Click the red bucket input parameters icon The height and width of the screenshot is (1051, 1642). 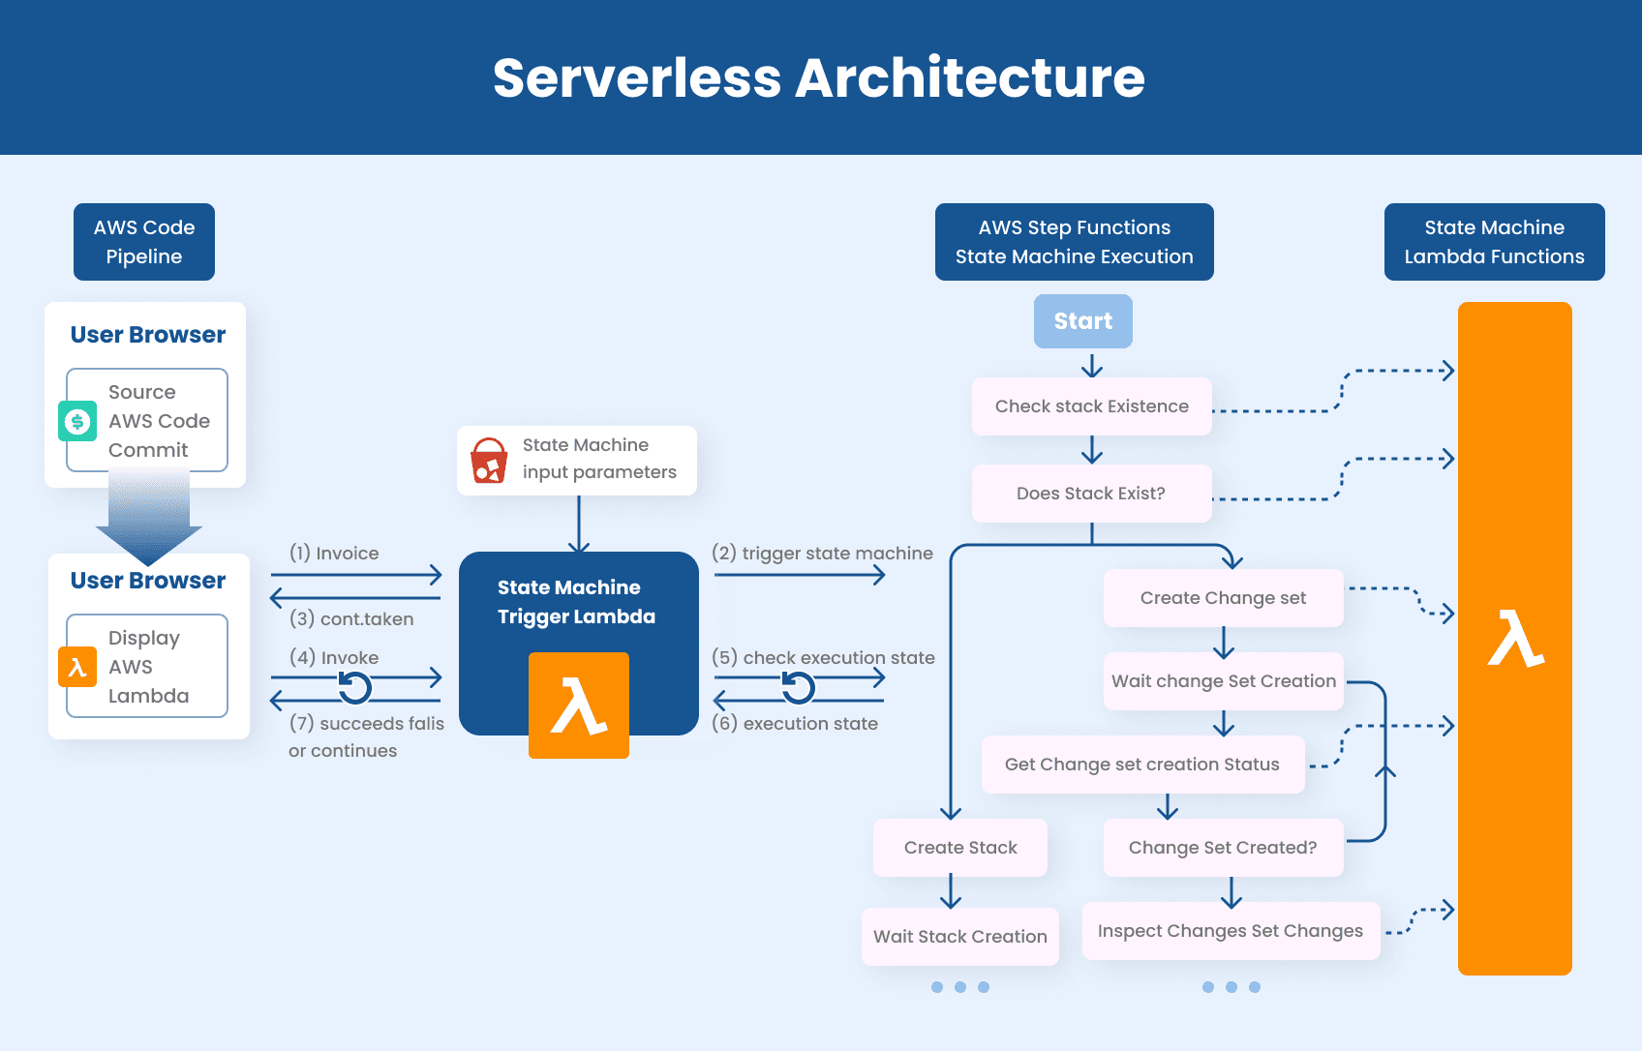[489, 461]
